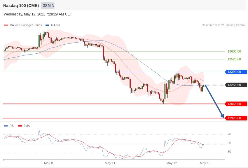Viewport: 248px width, 168px height.
Task: Toggle the RSI indicator label
Action: (12, 126)
